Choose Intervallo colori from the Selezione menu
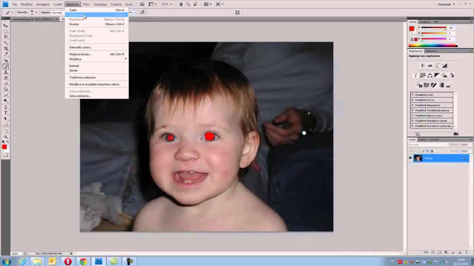474x266 pixels. (80, 47)
